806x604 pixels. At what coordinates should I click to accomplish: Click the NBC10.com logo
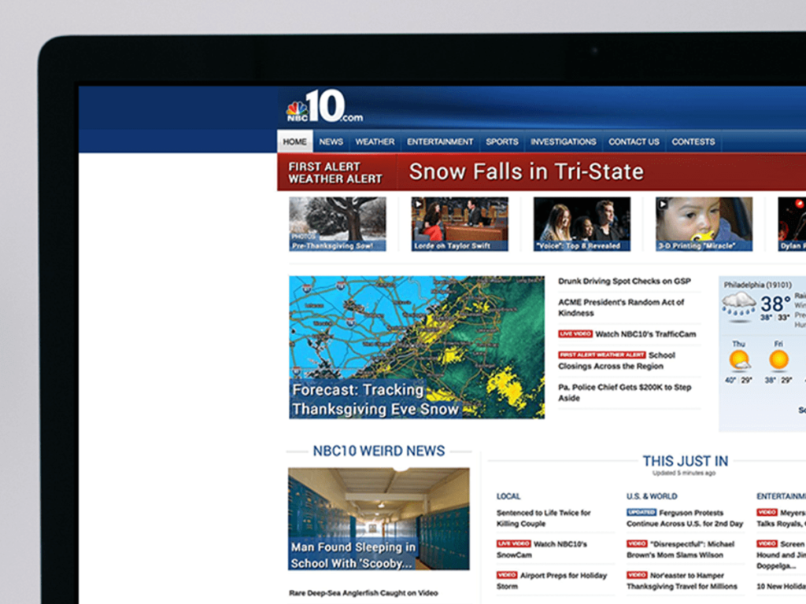pyautogui.click(x=324, y=106)
